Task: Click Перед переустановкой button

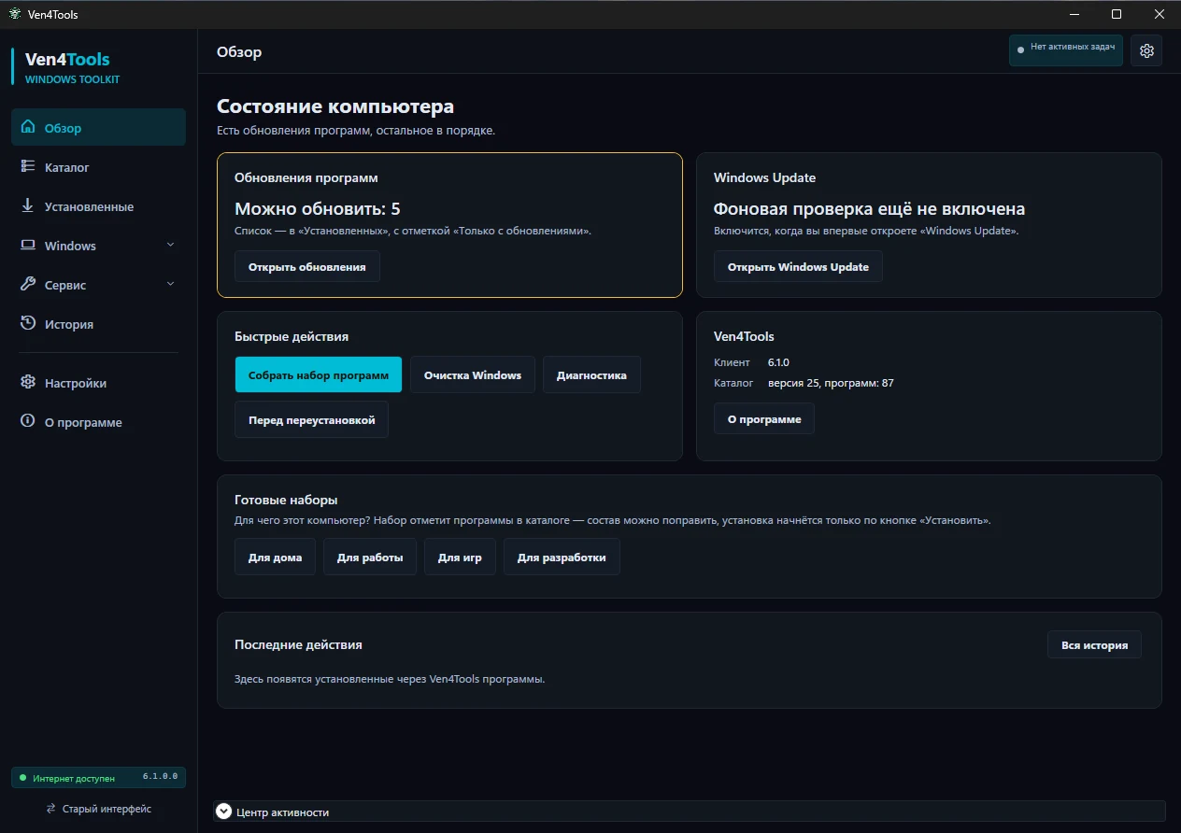Action: (311, 419)
